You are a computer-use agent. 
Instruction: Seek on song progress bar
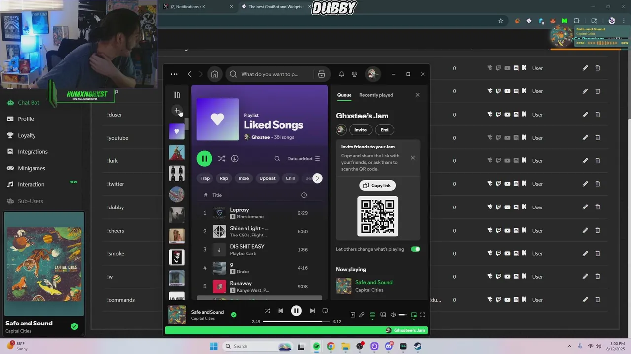coord(296,321)
